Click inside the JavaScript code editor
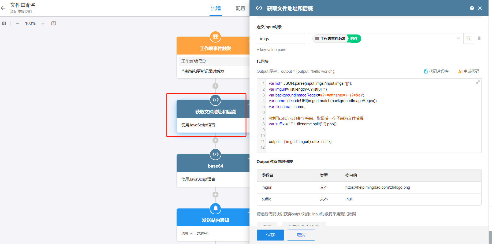The height and width of the screenshot is (244, 492). [373, 115]
